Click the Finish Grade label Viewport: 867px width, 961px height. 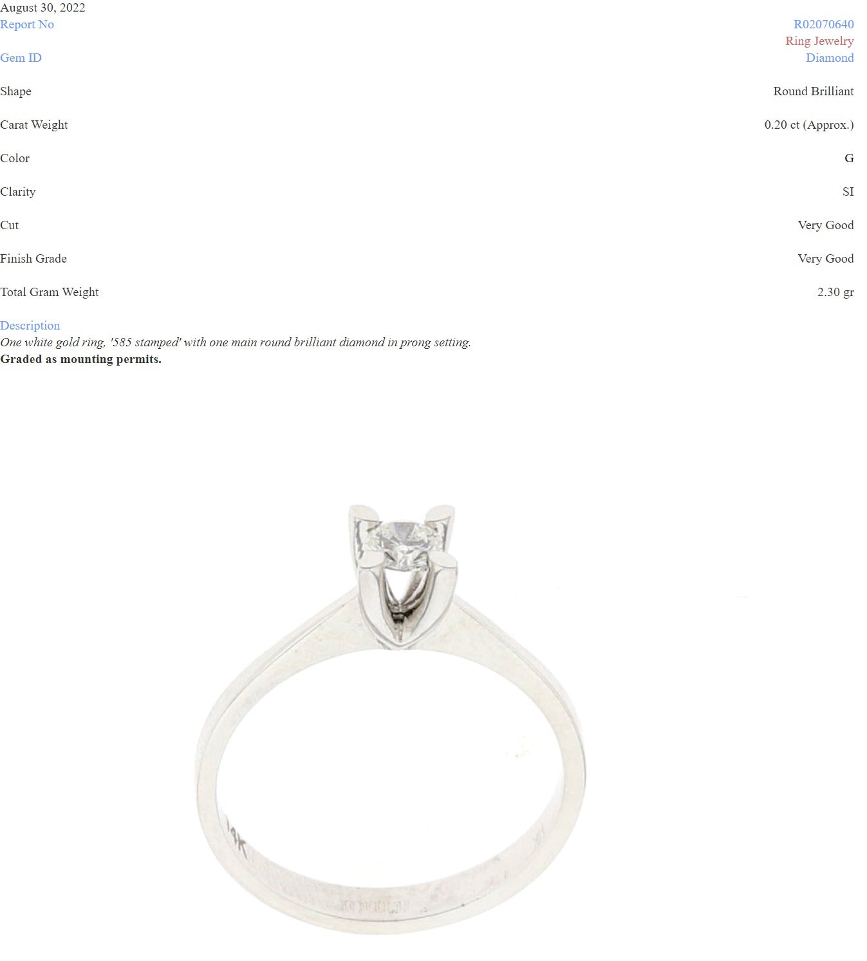click(33, 259)
